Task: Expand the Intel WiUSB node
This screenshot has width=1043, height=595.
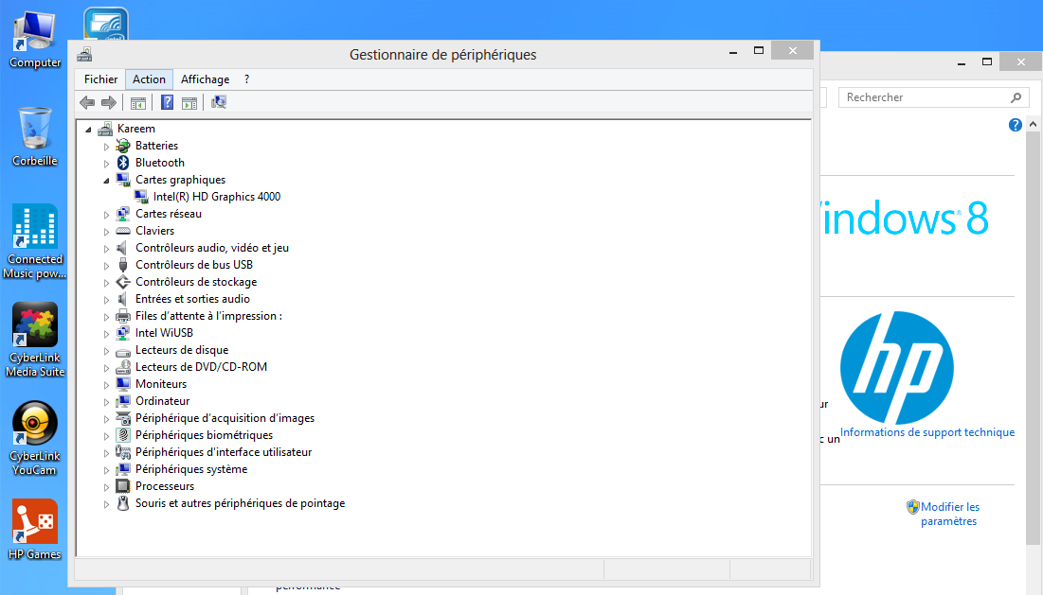Action: click(106, 333)
